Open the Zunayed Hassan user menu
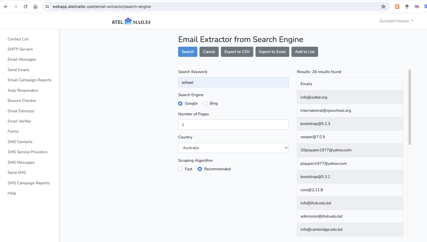427x242 pixels. [x=396, y=21]
